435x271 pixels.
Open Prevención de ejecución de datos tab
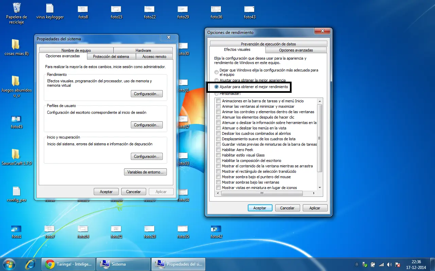point(268,44)
